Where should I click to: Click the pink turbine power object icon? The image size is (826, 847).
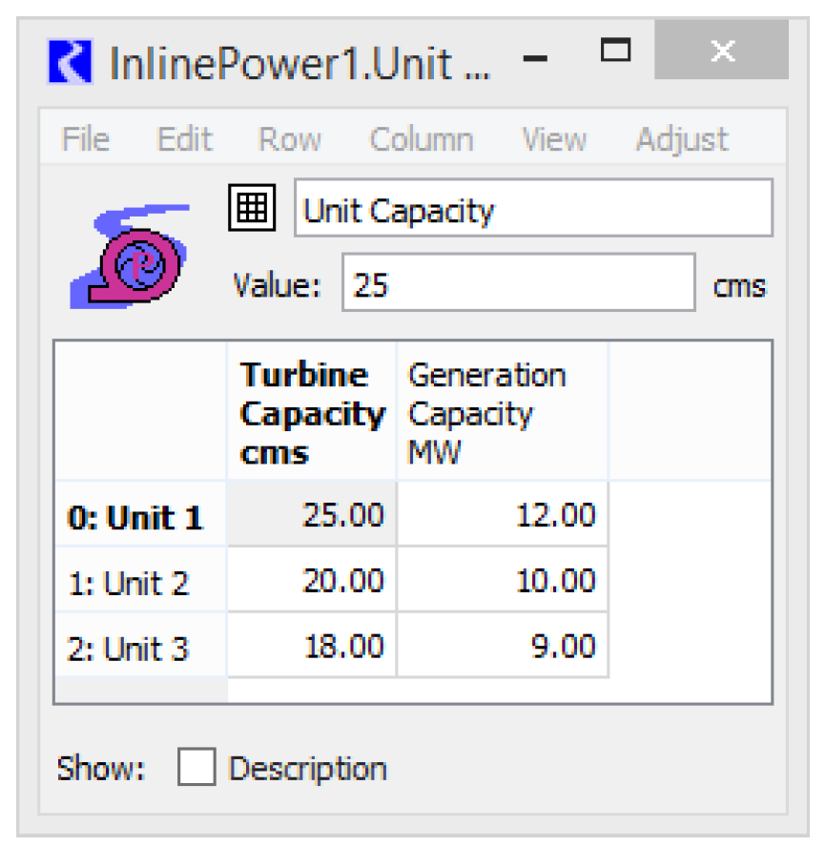coord(131,255)
